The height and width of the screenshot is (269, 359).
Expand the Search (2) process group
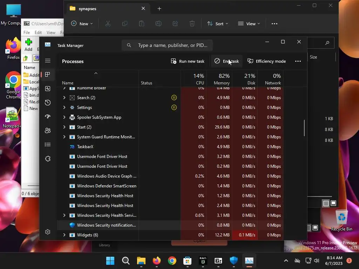click(65, 98)
